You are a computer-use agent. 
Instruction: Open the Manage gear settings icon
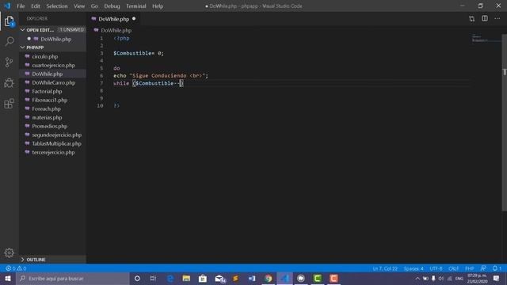pos(9,253)
